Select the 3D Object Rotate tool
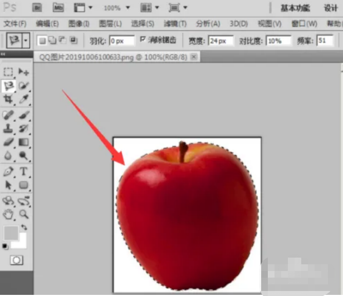The width and height of the screenshot is (343, 296). [x=8, y=201]
